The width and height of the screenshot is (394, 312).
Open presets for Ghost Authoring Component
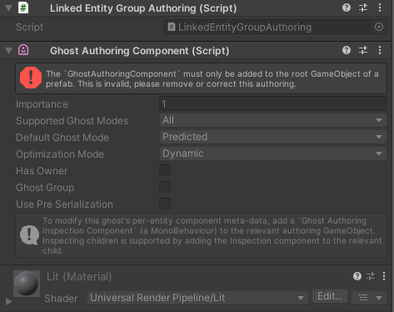click(363, 50)
